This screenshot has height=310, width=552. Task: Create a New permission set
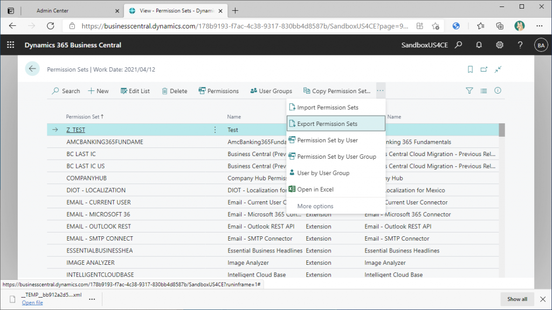click(98, 91)
